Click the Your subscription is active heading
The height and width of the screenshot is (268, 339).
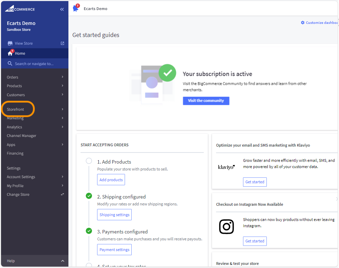pos(217,74)
